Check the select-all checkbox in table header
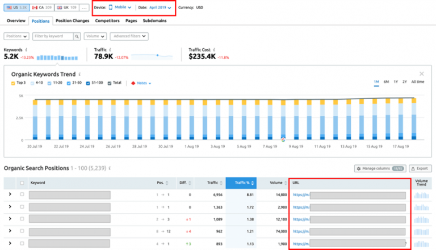The image size is (436, 250). click(22, 183)
